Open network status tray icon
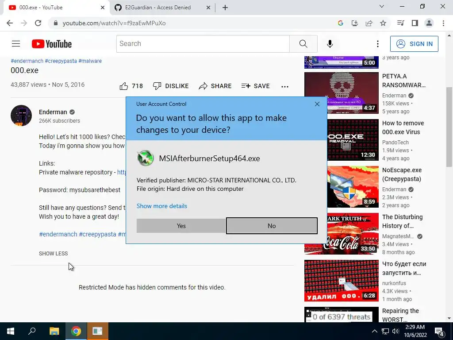 (385, 331)
